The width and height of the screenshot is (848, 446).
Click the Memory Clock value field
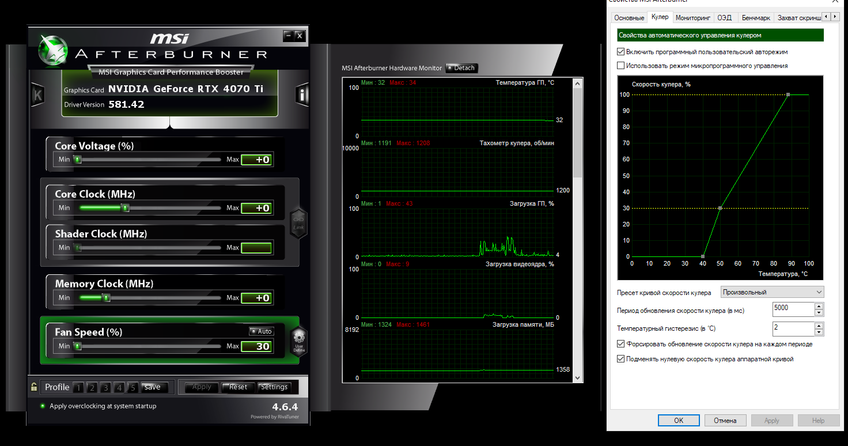256,298
